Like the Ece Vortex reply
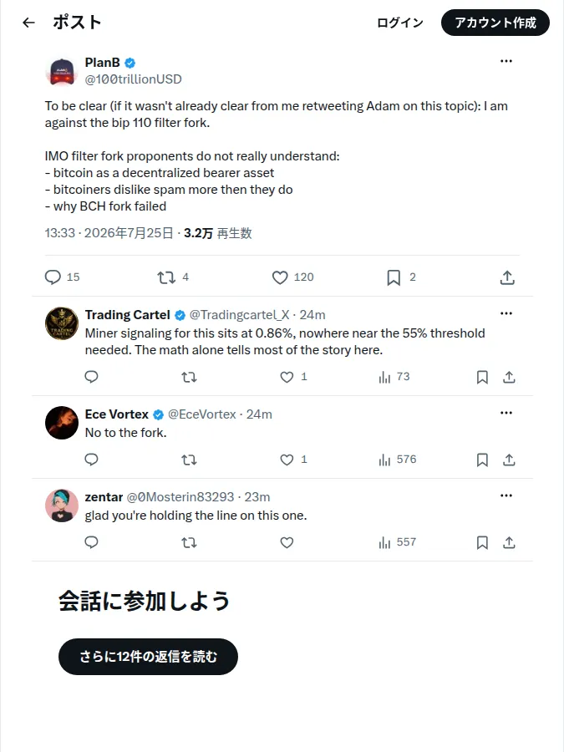The width and height of the screenshot is (564, 752). 287,460
